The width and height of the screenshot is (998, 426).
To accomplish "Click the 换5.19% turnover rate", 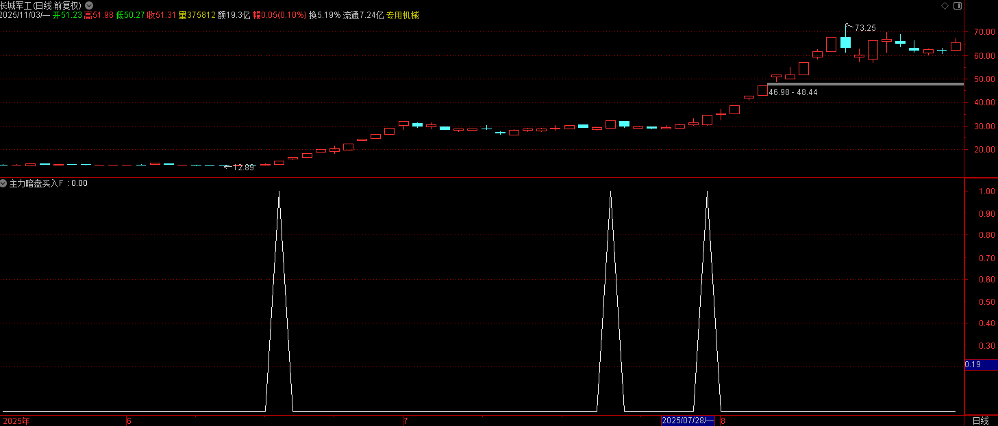I will pyautogui.click(x=325, y=15).
